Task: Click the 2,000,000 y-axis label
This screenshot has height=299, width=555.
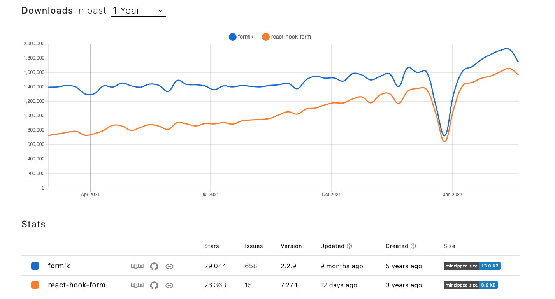Action: (x=34, y=44)
